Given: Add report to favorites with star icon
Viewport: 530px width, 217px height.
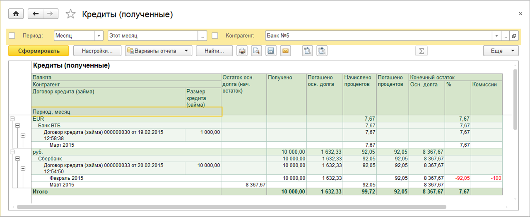Looking at the screenshot, I should (x=71, y=14).
